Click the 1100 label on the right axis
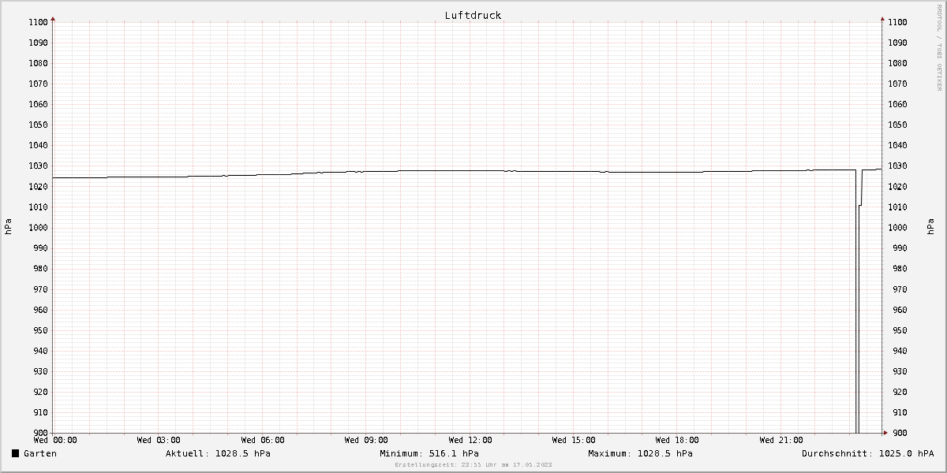This screenshot has width=947, height=473. 896,22
